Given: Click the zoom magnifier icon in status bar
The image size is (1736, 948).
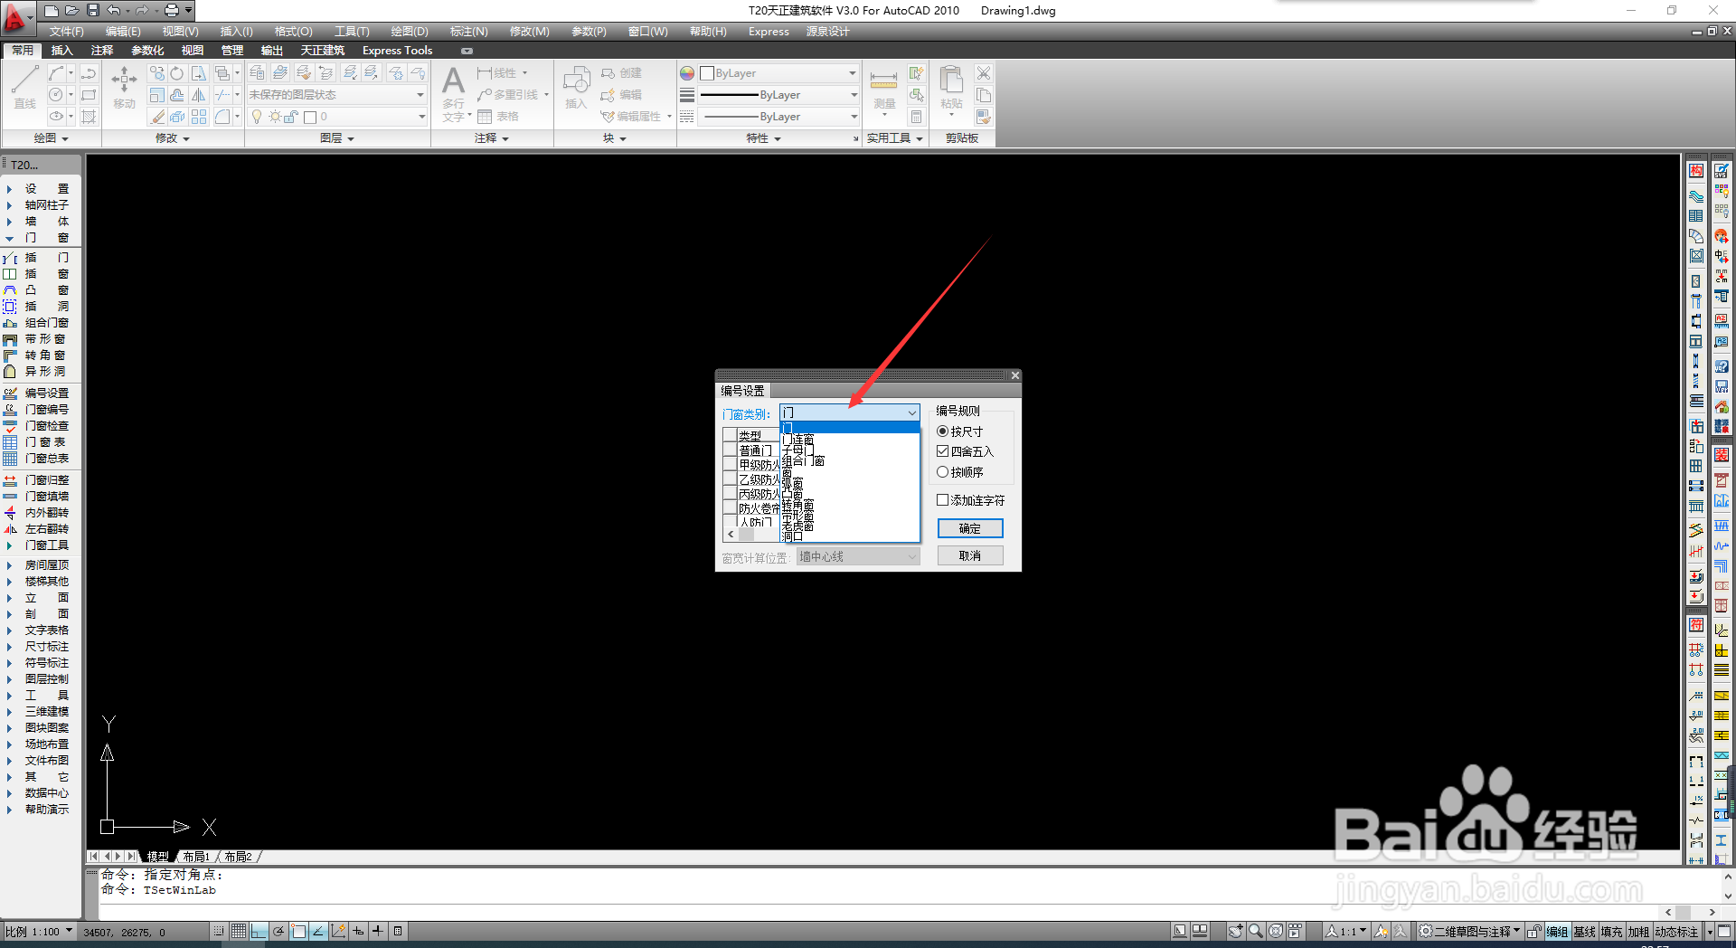Looking at the screenshot, I should coord(1256,931).
